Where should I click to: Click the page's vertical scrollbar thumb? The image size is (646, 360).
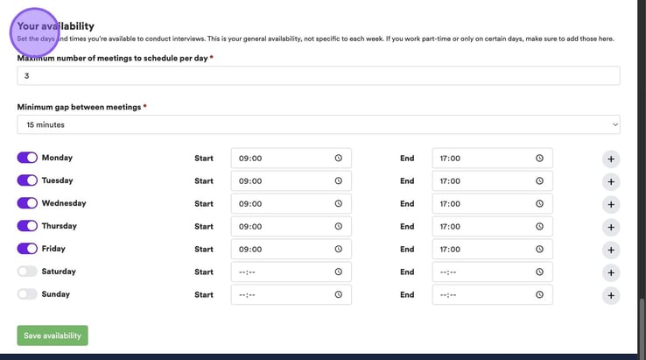click(x=642, y=324)
